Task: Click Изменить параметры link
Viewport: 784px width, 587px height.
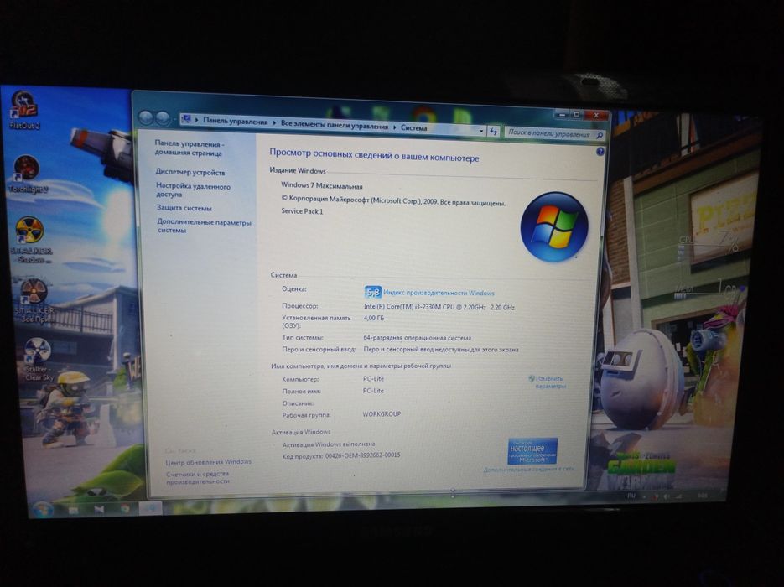Action: point(548,382)
